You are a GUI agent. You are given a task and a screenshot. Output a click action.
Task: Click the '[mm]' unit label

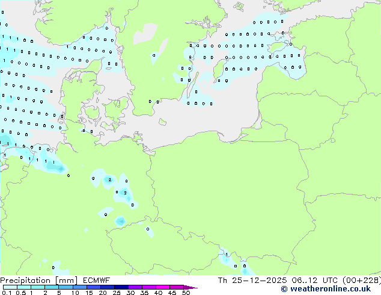(66, 281)
